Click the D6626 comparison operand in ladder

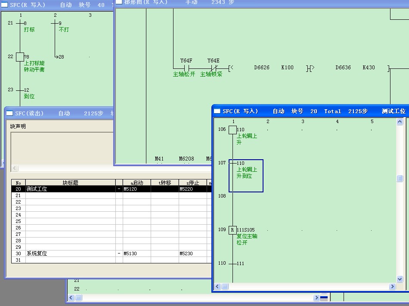coord(262,68)
